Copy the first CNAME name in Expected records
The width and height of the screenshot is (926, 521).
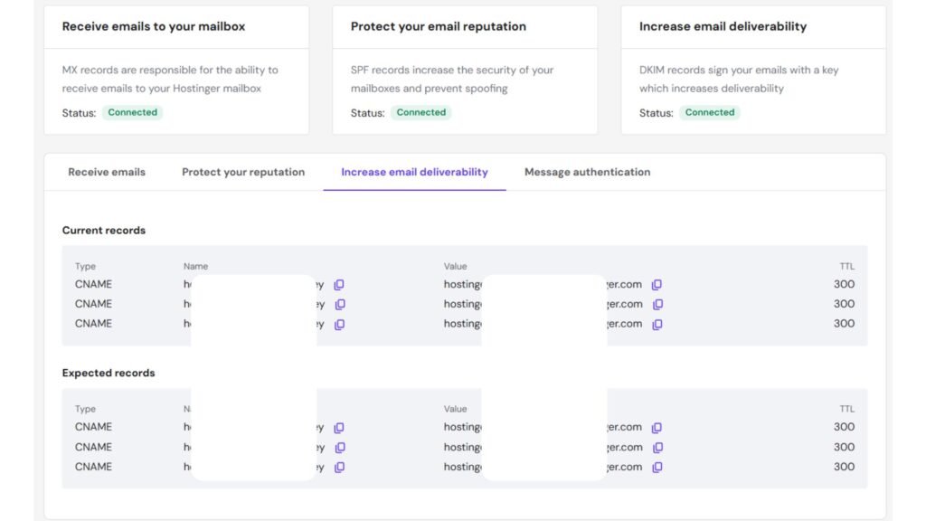point(339,427)
